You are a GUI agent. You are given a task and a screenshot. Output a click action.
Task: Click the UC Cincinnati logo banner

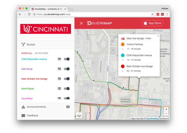coord(45,29)
